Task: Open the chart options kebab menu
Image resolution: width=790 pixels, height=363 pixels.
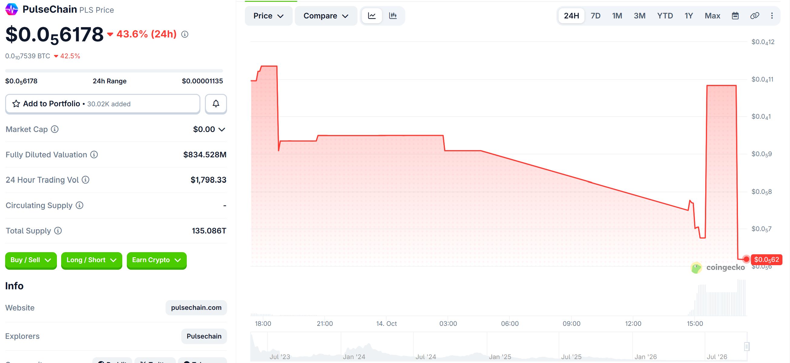Action: point(772,16)
